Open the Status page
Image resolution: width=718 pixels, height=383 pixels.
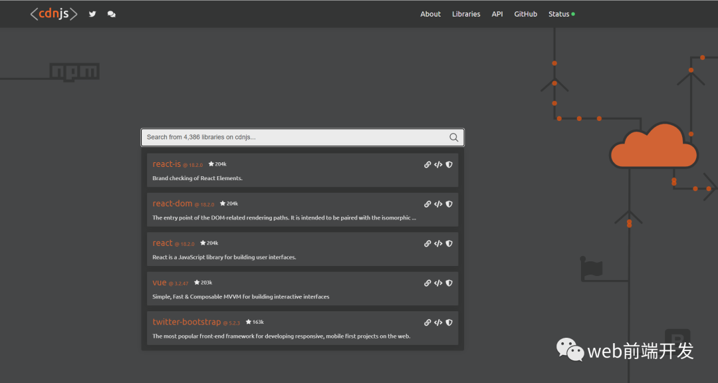(561, 14)
